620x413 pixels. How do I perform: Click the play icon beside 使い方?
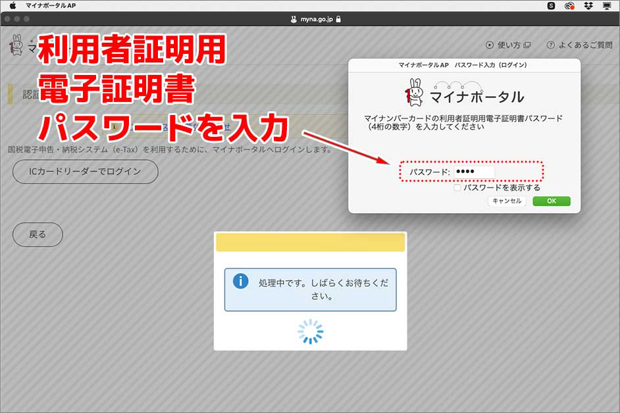pyautogui.click(x=489, y=45)
